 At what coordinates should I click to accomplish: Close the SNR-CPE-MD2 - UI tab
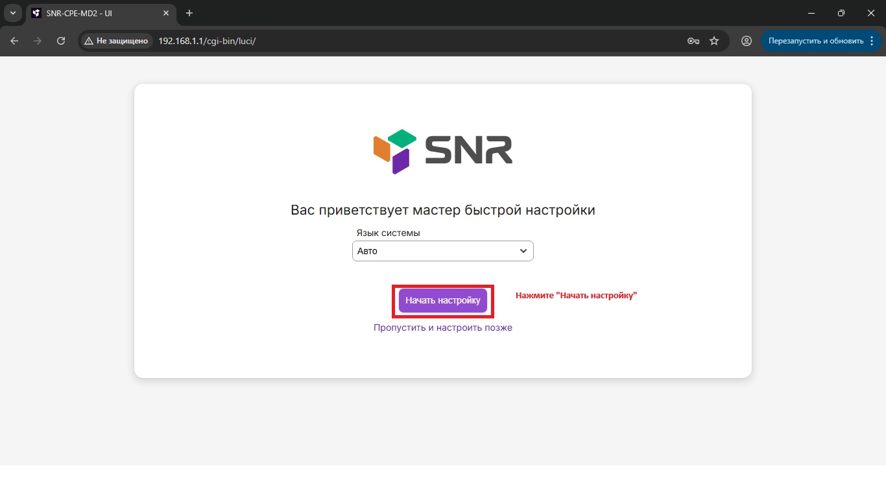click(x=165, y=14)
